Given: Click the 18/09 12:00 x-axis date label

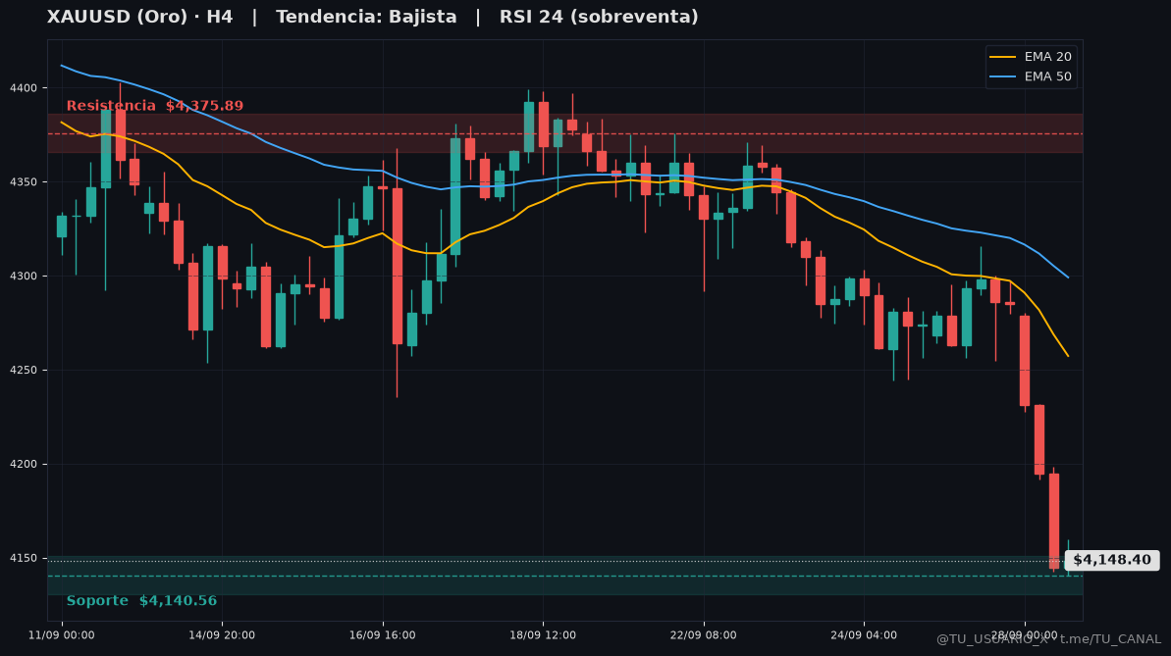Looking at the screenshot, I should click(543, 635).
